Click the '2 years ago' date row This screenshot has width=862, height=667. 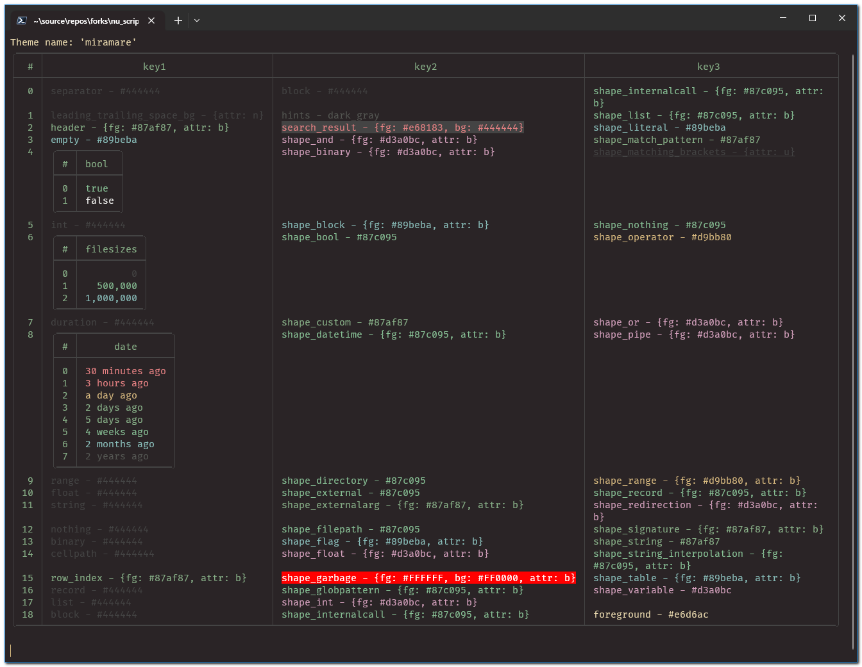click(x=117, y=456)
